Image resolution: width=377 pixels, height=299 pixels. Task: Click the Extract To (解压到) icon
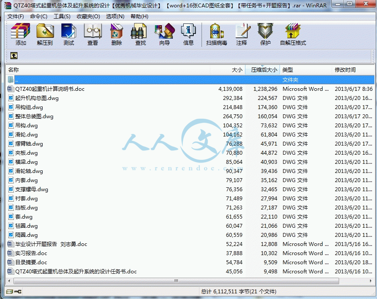(x=45, y=31)
